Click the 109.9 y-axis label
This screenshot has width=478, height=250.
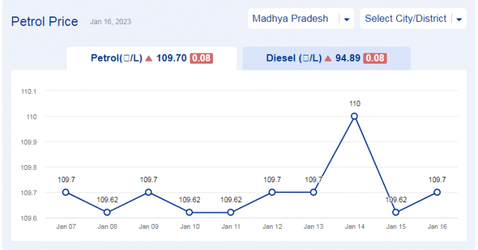[29, 142]
